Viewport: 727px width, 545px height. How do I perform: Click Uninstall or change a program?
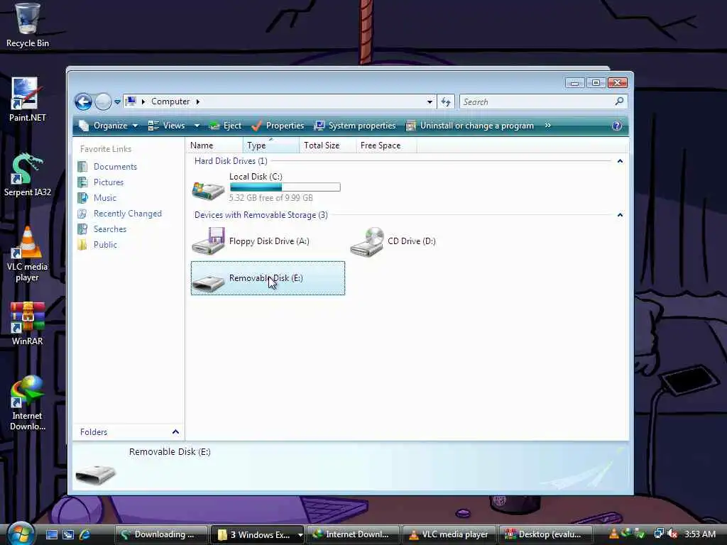pos(470,126)
